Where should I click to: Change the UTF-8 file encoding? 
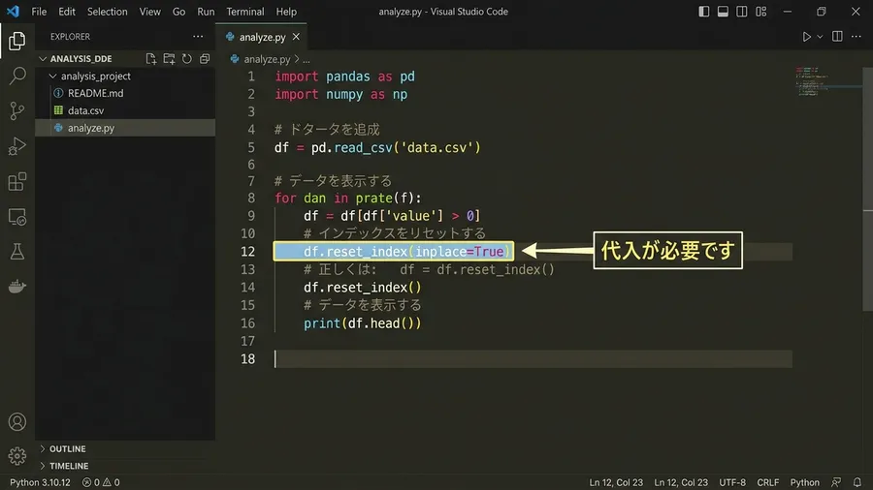pyautogui.click(x=732, y=482)
